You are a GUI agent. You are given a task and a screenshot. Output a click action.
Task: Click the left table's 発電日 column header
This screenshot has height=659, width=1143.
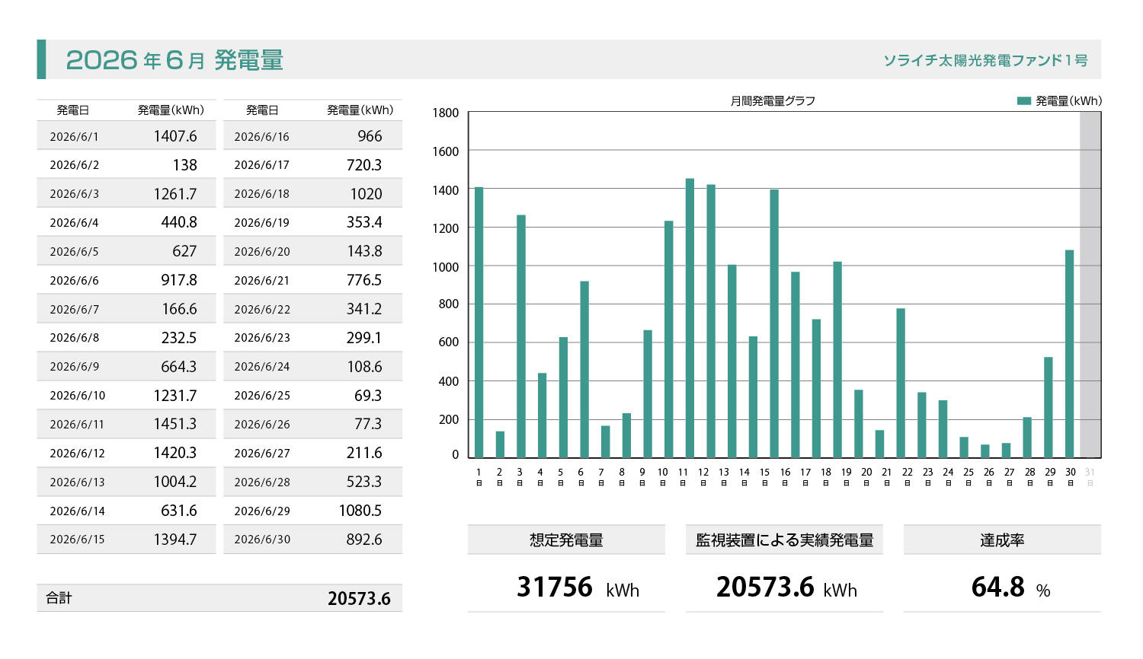(73, 110)
